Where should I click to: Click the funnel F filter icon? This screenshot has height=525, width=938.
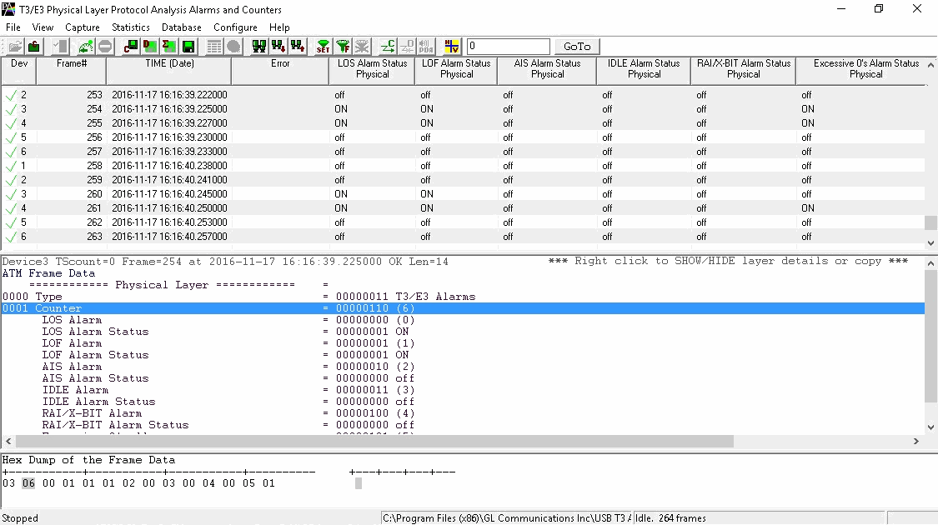coord(343,47)
